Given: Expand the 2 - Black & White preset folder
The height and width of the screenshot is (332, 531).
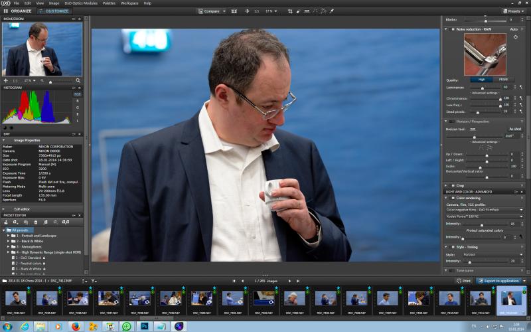Looking at the screenshot, I should 8,241.
